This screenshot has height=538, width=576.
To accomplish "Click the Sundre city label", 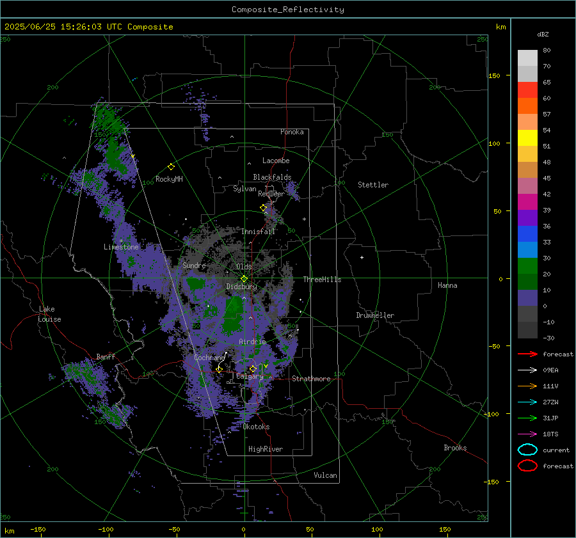I will tap(194, 265).
